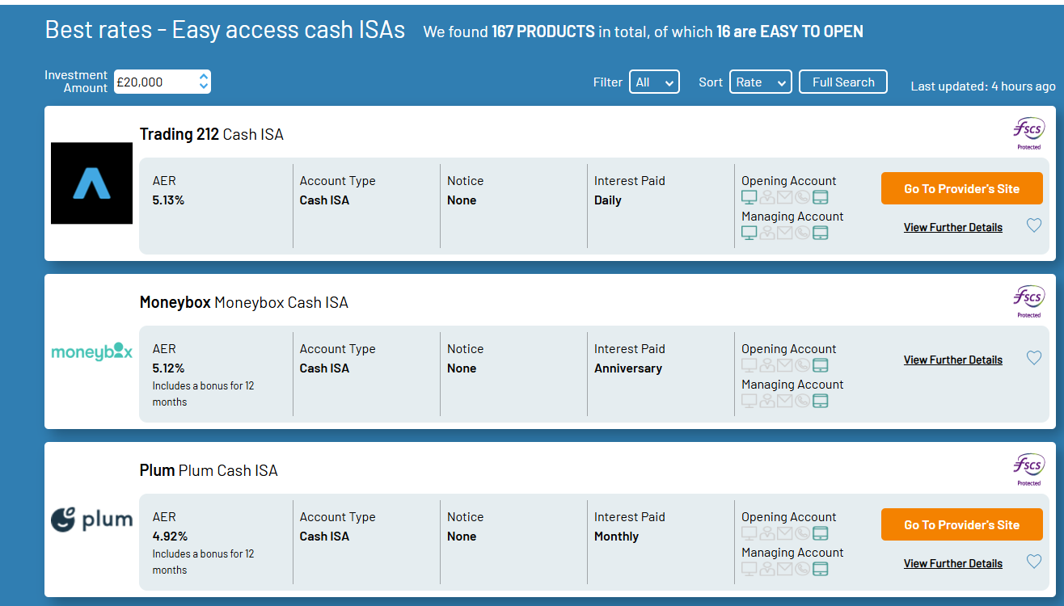The height and width of the screenshot is (606, 1064).
Task: Click Moneybox Opening Account telephone icon
Action: pos(803,365)
